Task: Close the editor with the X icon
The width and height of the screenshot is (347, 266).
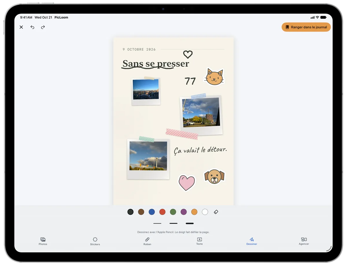Action: pyautogui.click(x=21, y=27)
